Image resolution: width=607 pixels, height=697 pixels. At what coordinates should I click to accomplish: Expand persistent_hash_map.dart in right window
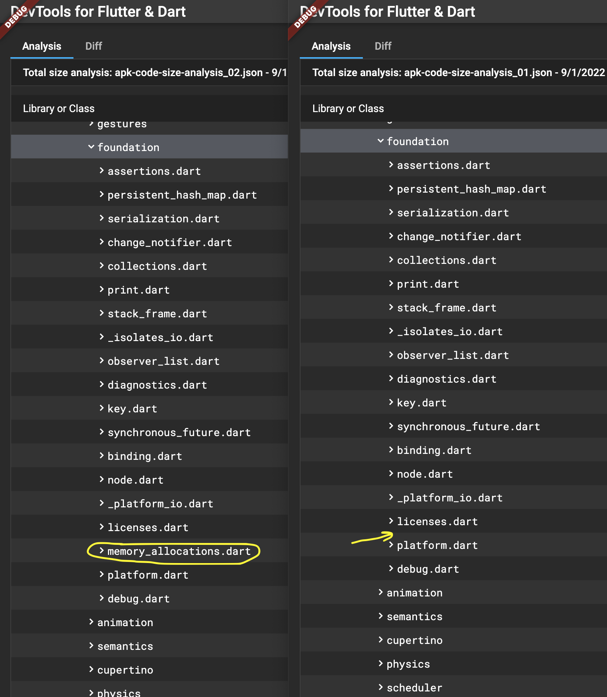pyautogui.click(x=391, y=189)
